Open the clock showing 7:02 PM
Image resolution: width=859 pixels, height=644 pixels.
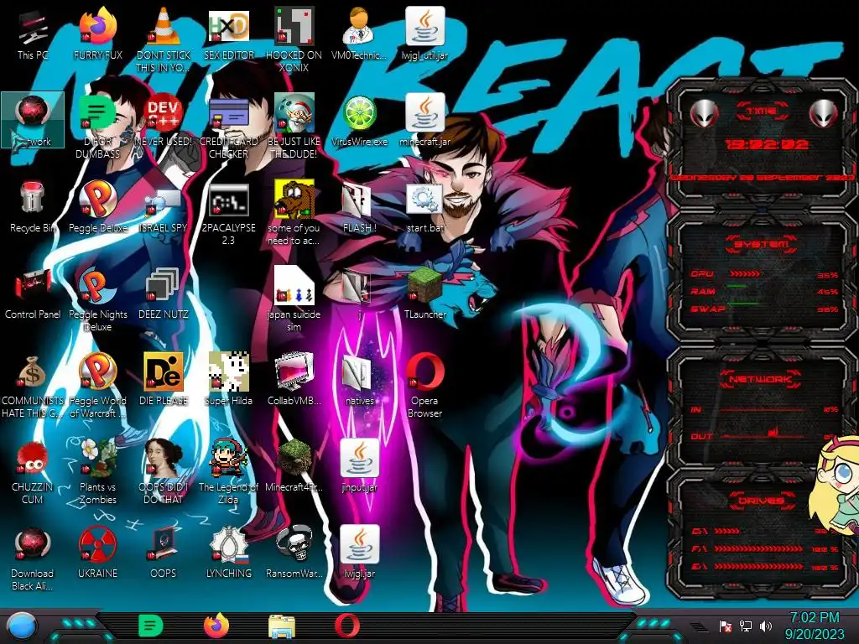click(x=814, y=626)
